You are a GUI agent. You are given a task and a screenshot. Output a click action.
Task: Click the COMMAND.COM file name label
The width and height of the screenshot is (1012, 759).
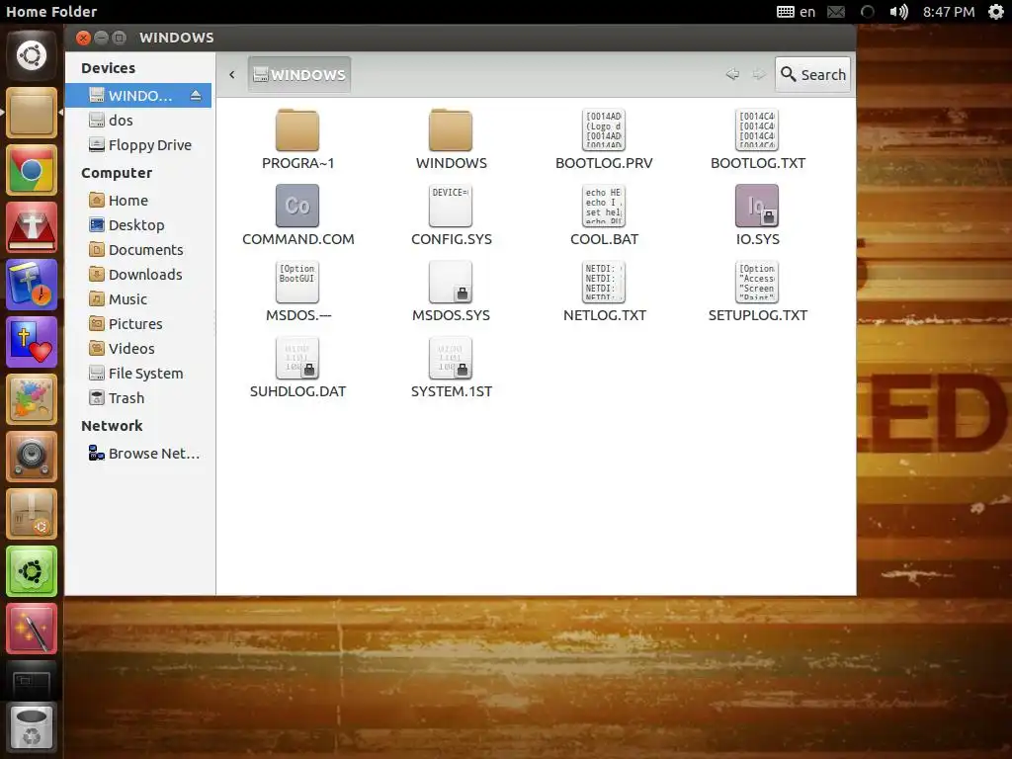pos(298,239)
